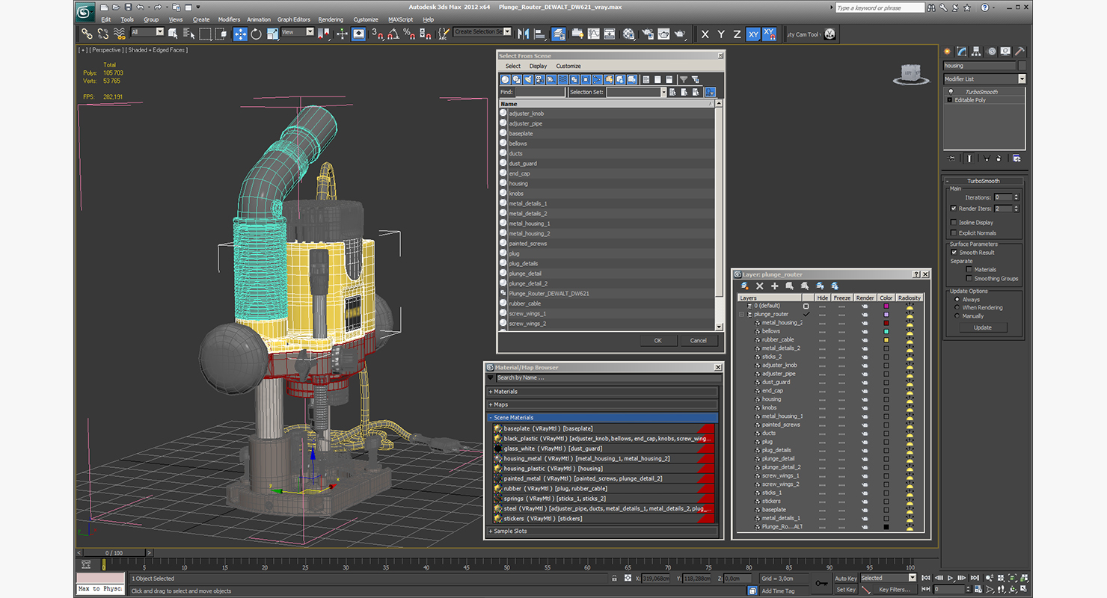Check Separate by Smoothing Groups
Image resolution: width=1107 pixels, height=598 pixels.
point(969,278)
